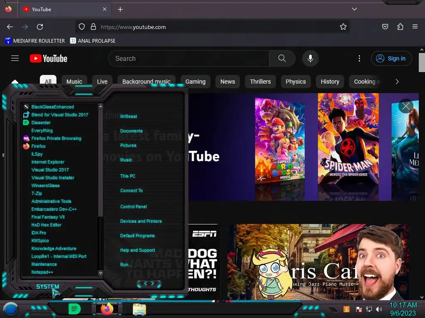Open Visual Studio Installer entry
425x318 pixels.
click(x=53, y=178)
